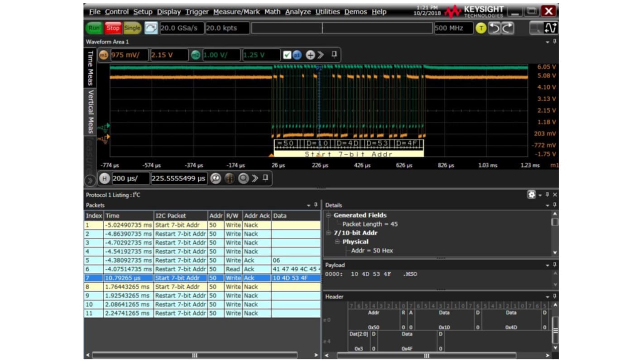Click the horizontal reference grid icon
643x361 pixels.
coord(230,178)
